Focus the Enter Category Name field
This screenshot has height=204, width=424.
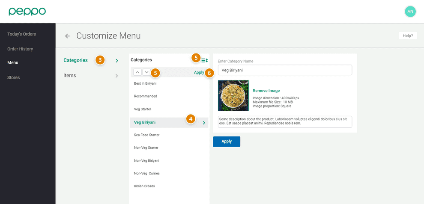pos(285,70)
